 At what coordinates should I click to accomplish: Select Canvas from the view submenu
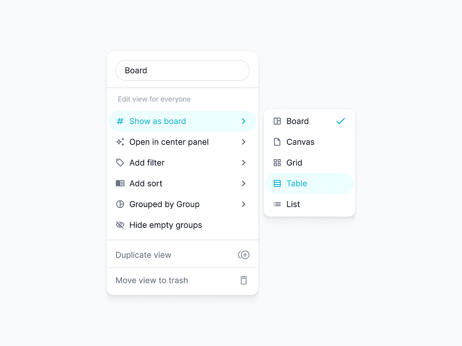[301, 142]
